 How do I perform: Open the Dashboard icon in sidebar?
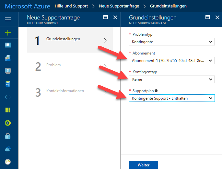pyautogui.click(x=8, y=45)
